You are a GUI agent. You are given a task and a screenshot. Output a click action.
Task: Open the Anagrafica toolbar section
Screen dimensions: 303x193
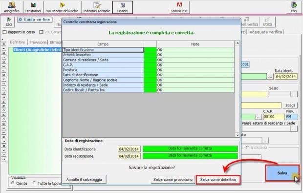(x=12, y=7)
